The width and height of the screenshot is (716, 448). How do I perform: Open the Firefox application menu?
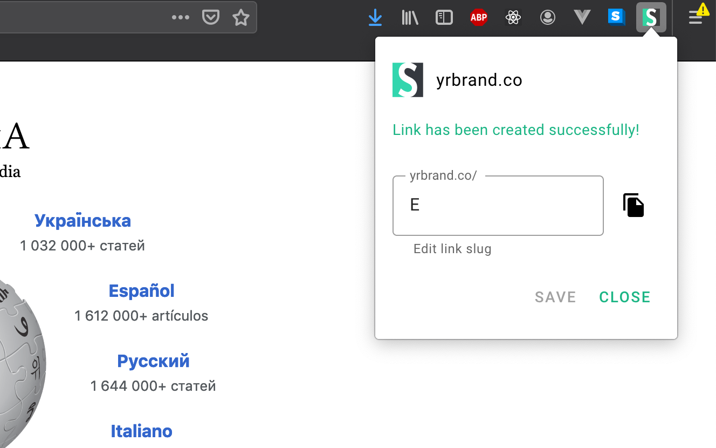[x=696, y=17]
